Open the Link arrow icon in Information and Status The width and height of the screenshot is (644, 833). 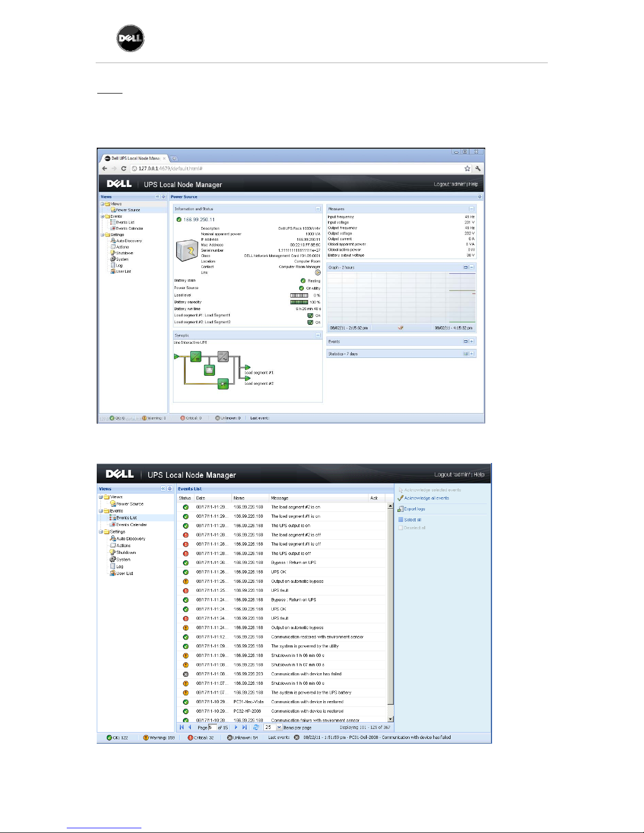[318, 273]
